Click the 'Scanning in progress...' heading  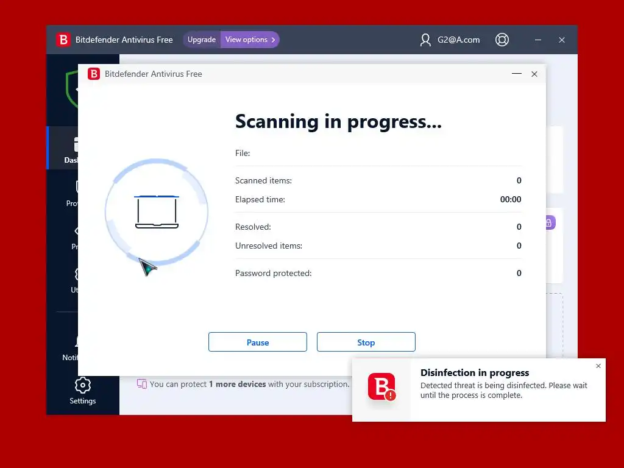click(338, 121)
